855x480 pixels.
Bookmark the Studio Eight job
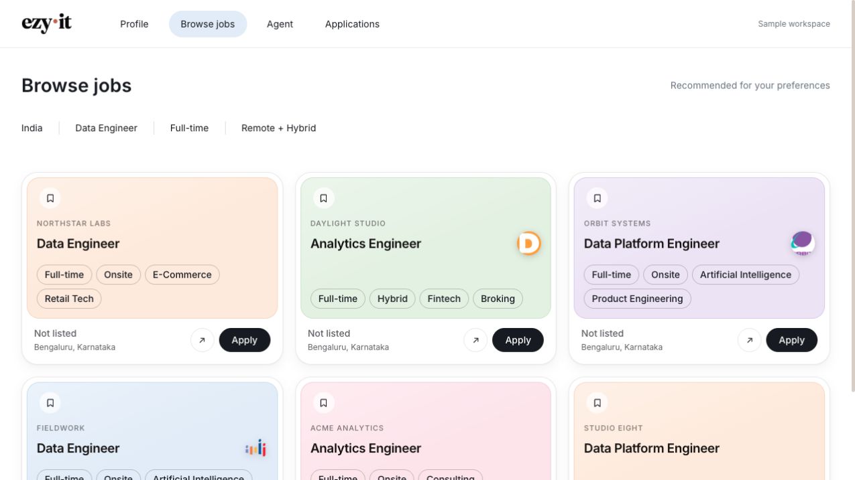tap(597, 403)
